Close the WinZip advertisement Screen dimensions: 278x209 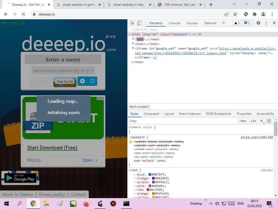point(102,98)
